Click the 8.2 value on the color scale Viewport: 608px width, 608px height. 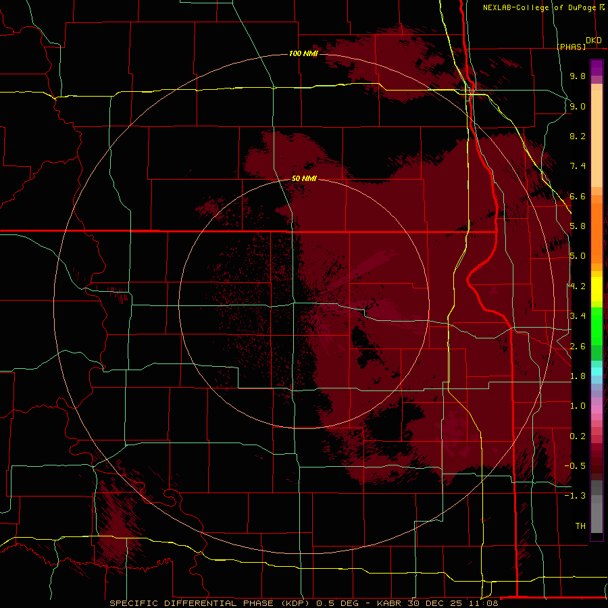[578, 136]
